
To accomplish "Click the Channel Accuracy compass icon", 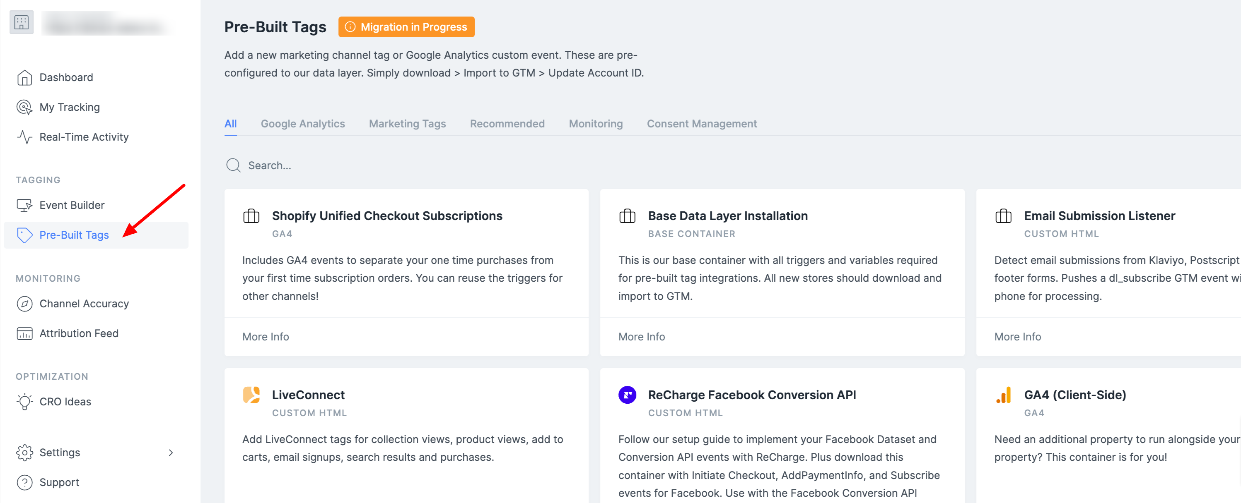I will (24, 304).
